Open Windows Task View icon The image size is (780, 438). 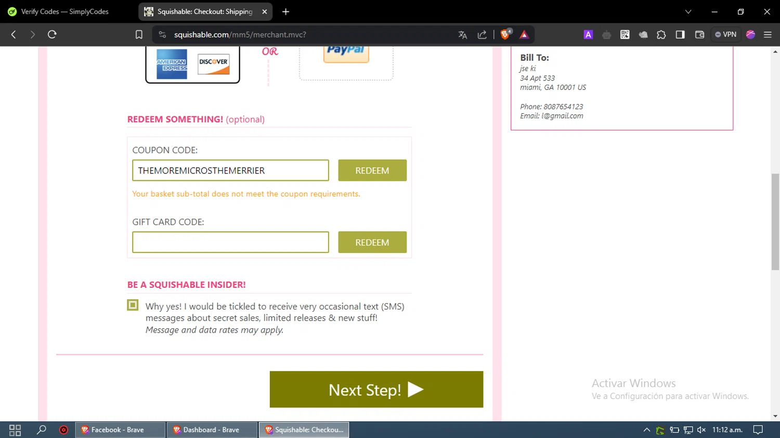tap(15, 430)
